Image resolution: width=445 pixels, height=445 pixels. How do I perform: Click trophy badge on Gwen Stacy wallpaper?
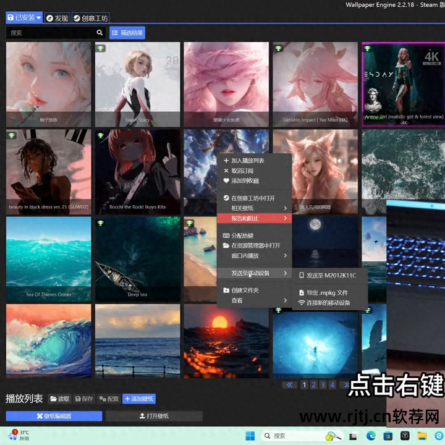pos(101,48)
